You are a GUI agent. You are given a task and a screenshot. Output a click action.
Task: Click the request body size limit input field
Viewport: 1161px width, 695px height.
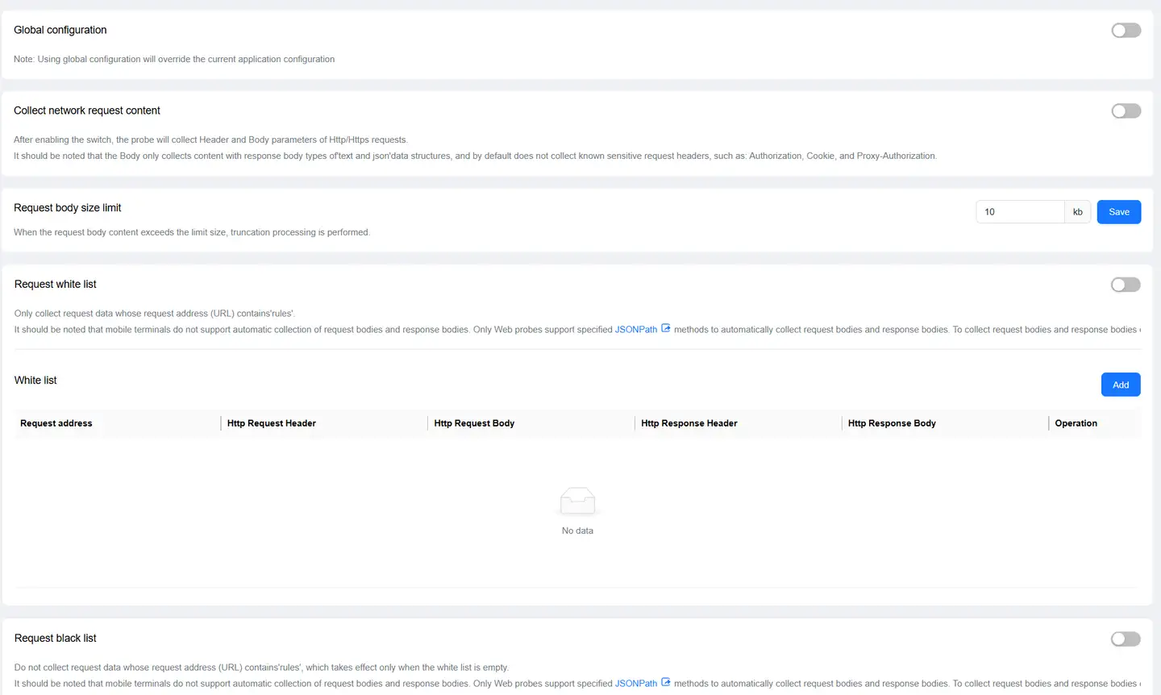[1019, 212]
